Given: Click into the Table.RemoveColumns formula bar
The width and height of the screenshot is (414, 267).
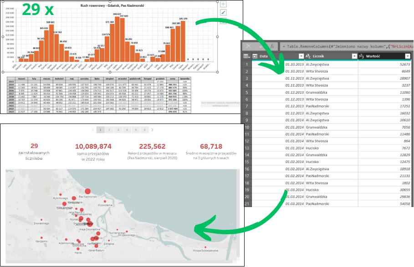Looking at the screenshot, I should (347, 46).
